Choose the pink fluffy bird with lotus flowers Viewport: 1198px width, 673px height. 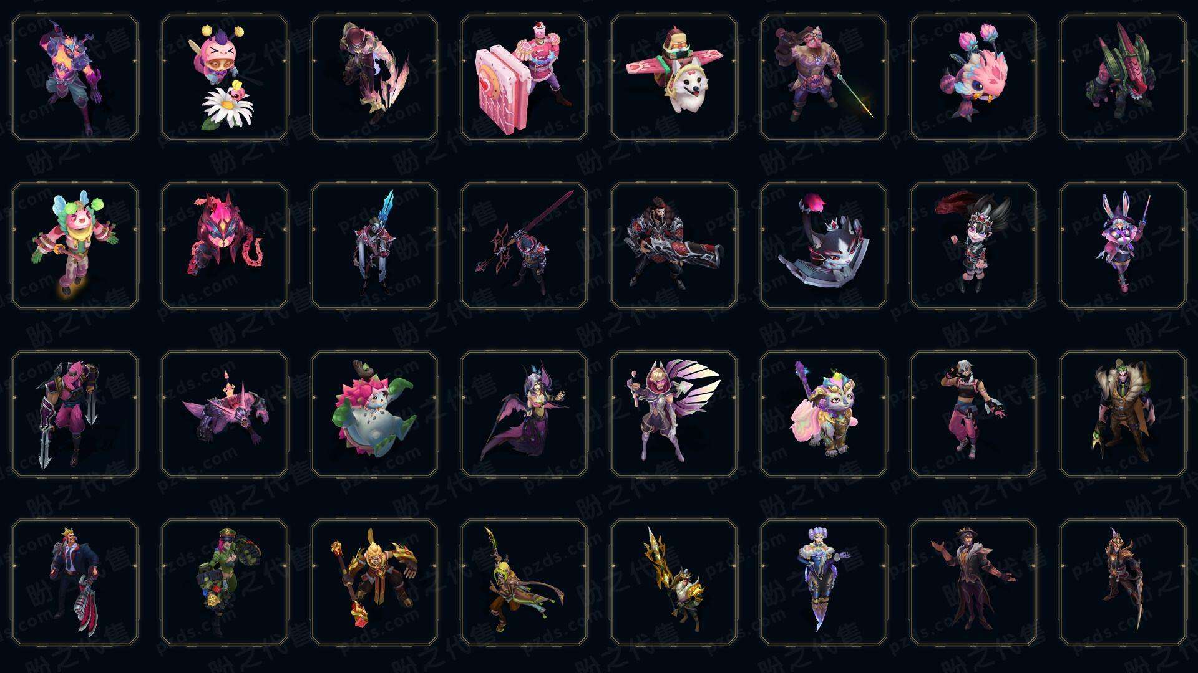click(973, 77)
